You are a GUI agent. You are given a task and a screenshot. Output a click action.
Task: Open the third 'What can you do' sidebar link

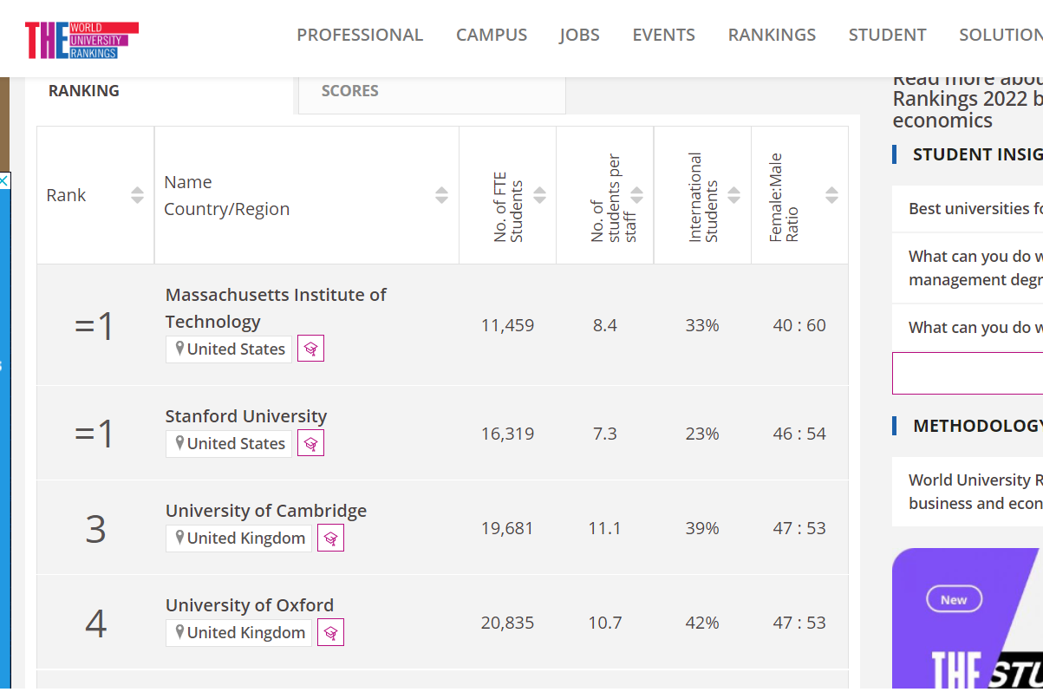[975, 328]
